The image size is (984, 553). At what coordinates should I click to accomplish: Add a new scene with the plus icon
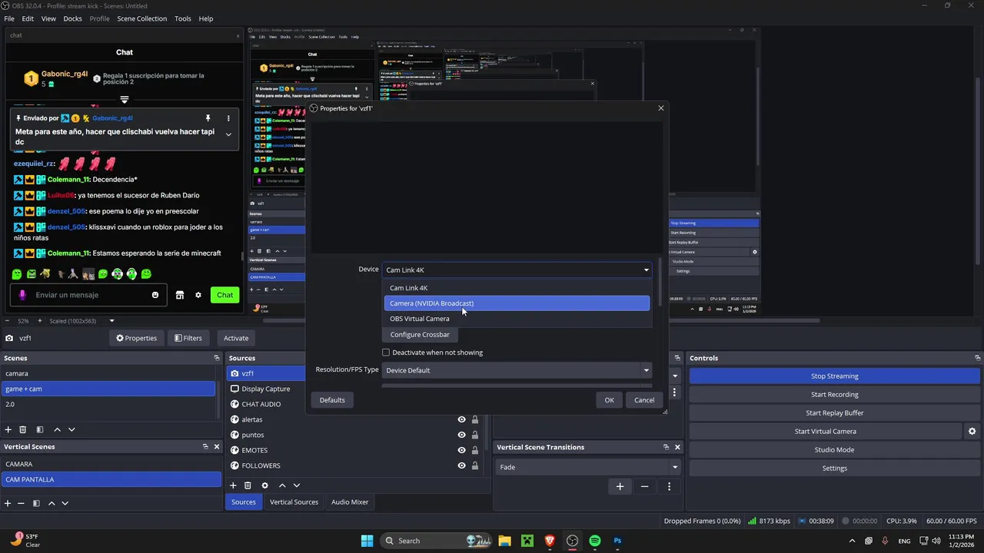(8, 429)
